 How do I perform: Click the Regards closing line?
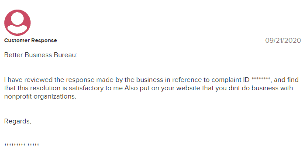point(17,121)
